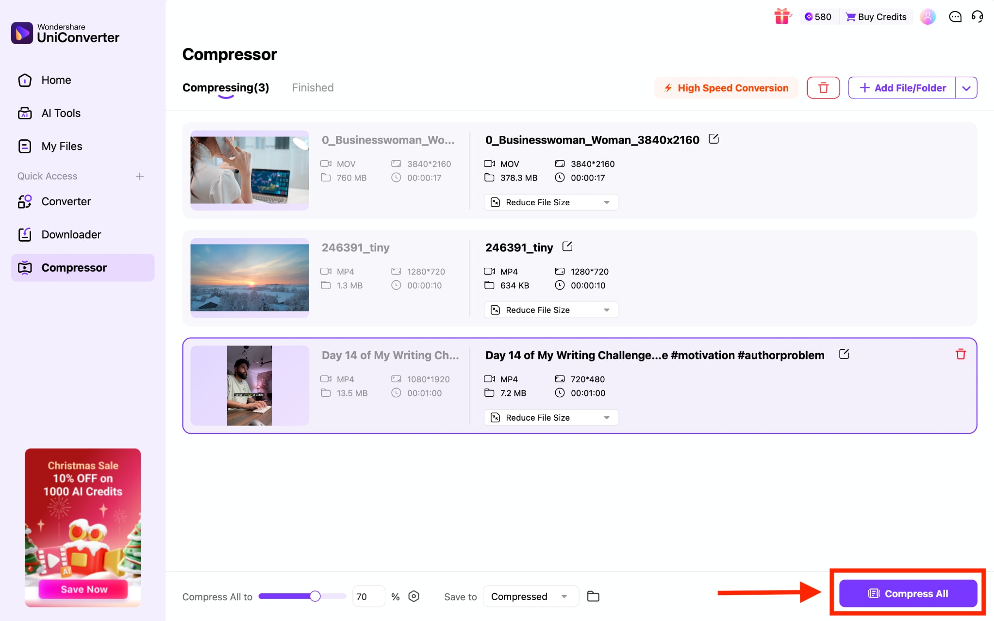Viewport: 994px width, 621px height.
Task: Select the Downloader tool in sidebar
Action: coord(71,234)
